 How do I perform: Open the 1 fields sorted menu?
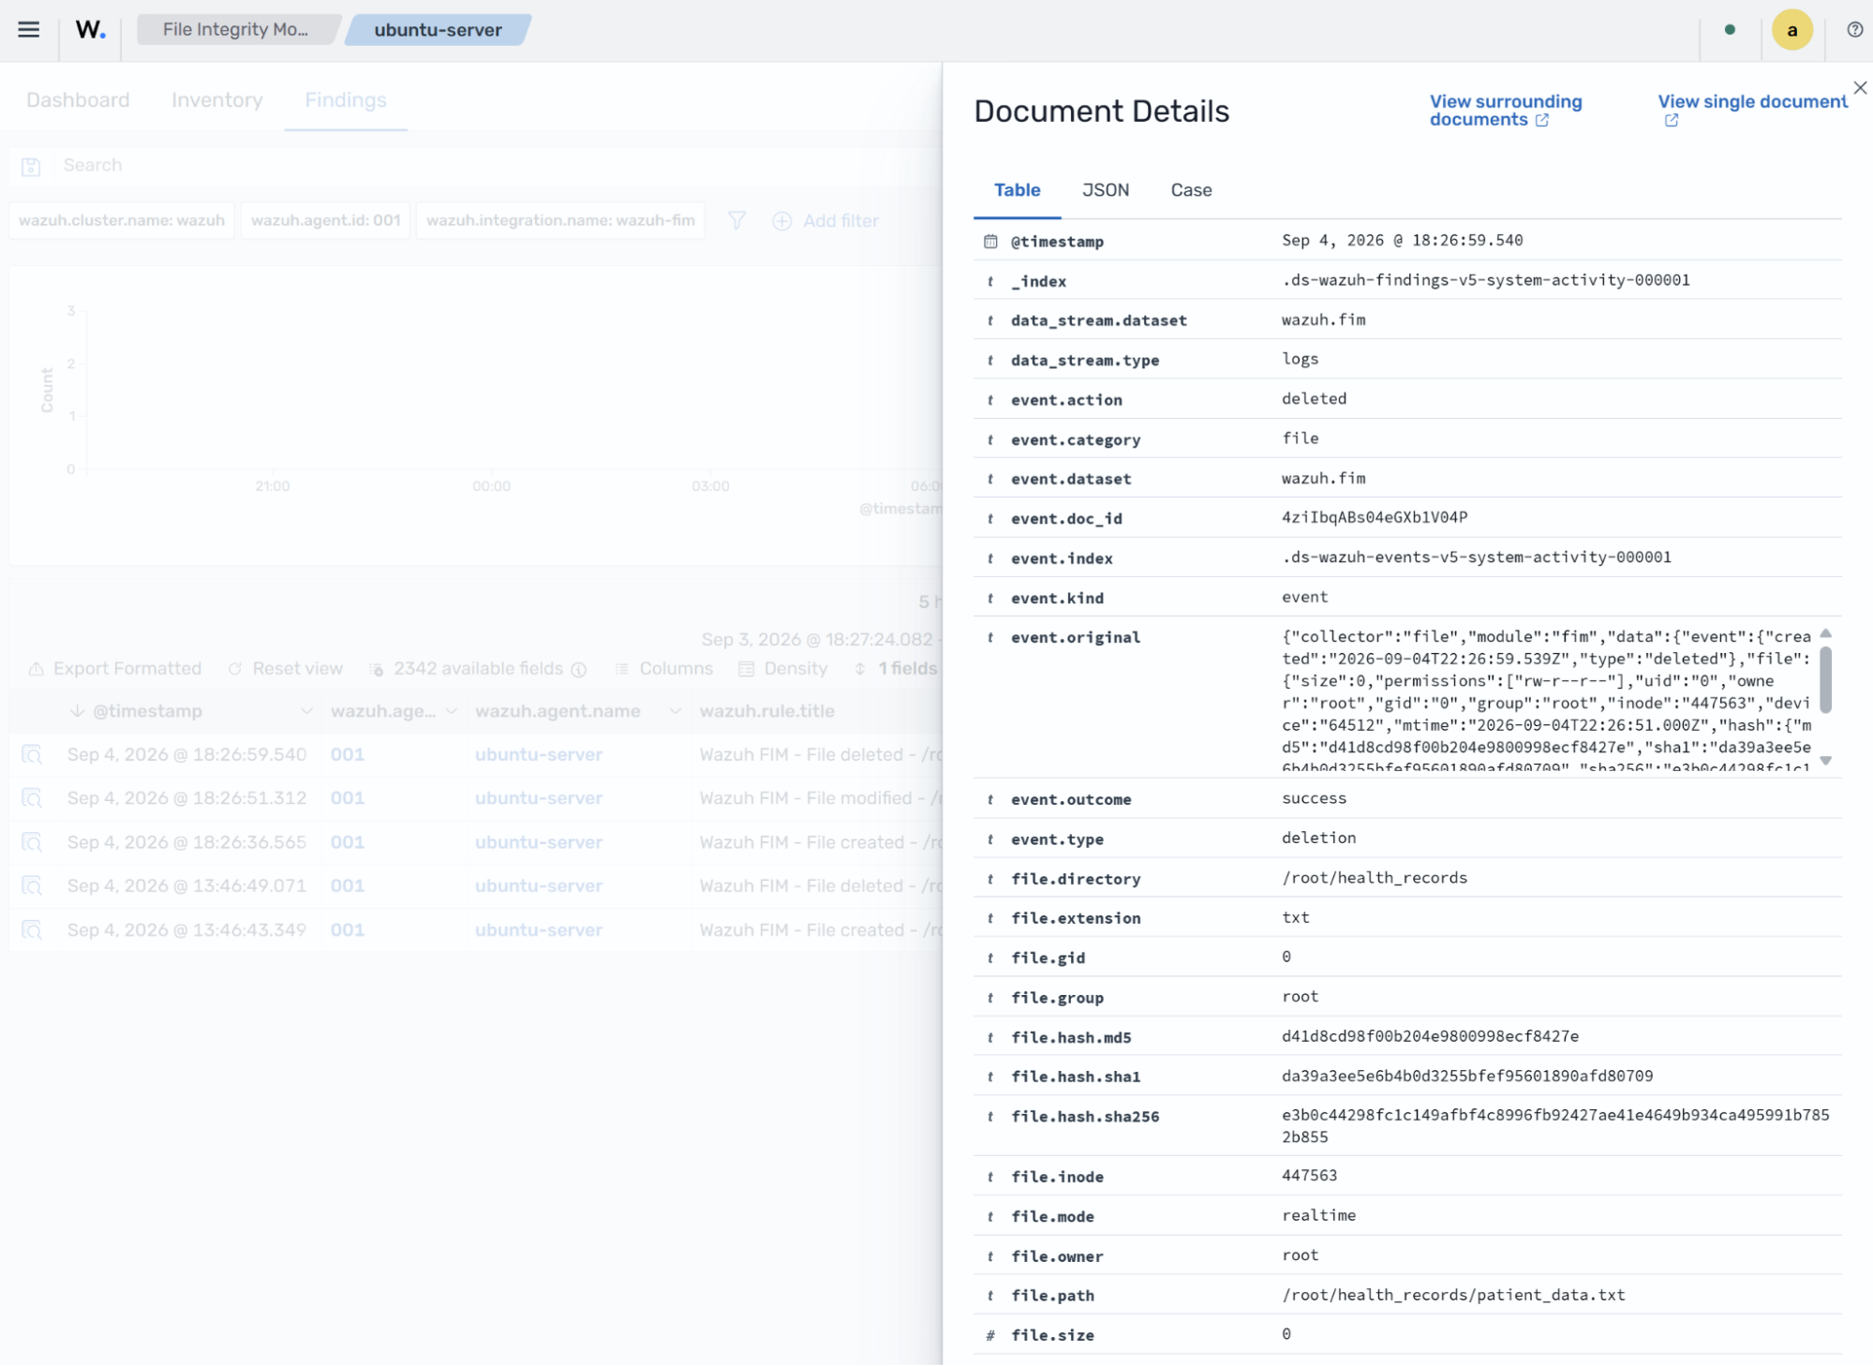click(895, 669)
